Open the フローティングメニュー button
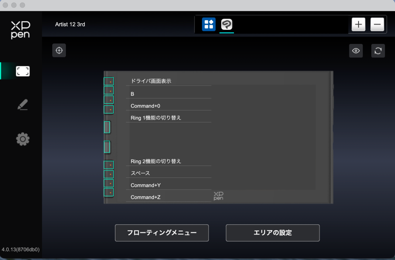 162,233
